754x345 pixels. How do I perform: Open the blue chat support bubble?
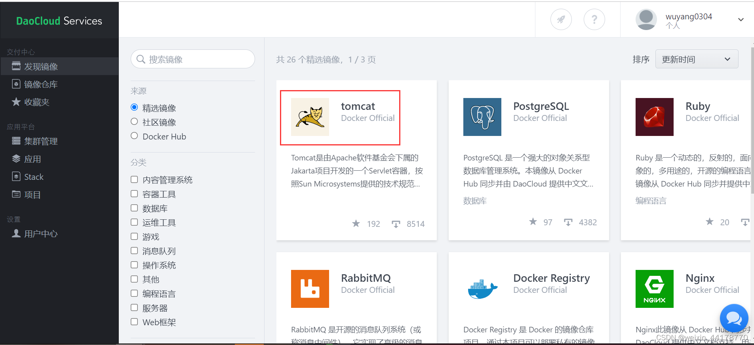click(x=734, y=318)
